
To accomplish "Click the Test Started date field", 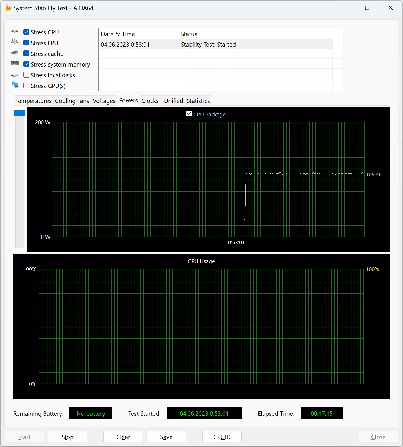I will pos(204,413).
